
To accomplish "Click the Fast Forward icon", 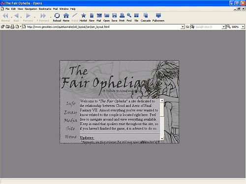I will [x=43, y=16].
